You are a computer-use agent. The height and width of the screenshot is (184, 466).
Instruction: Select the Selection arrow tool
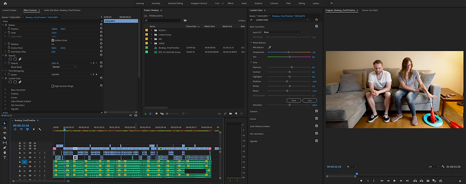tap(5, 123)
